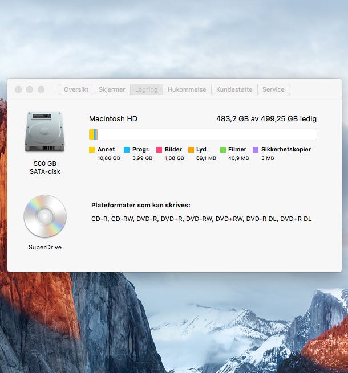This screenshot has width=348, height=373.
Task: Click 'Plateformater som kan skrives:' heading
Action: coord(141,206)
